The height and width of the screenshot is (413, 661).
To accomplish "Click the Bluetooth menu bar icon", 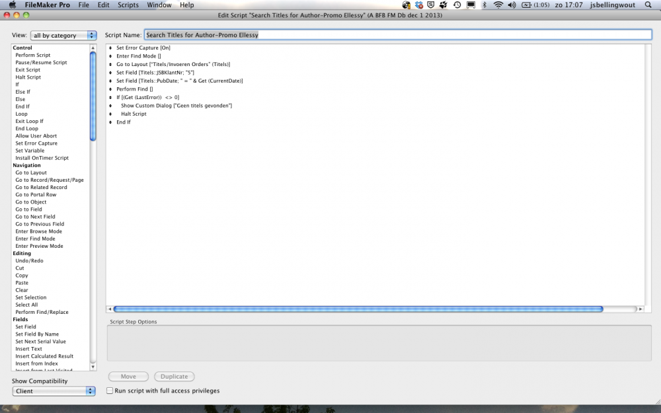I will pos(485,5).
